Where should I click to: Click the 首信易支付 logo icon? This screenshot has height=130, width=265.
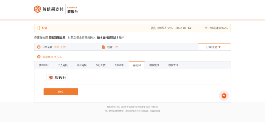38,9
